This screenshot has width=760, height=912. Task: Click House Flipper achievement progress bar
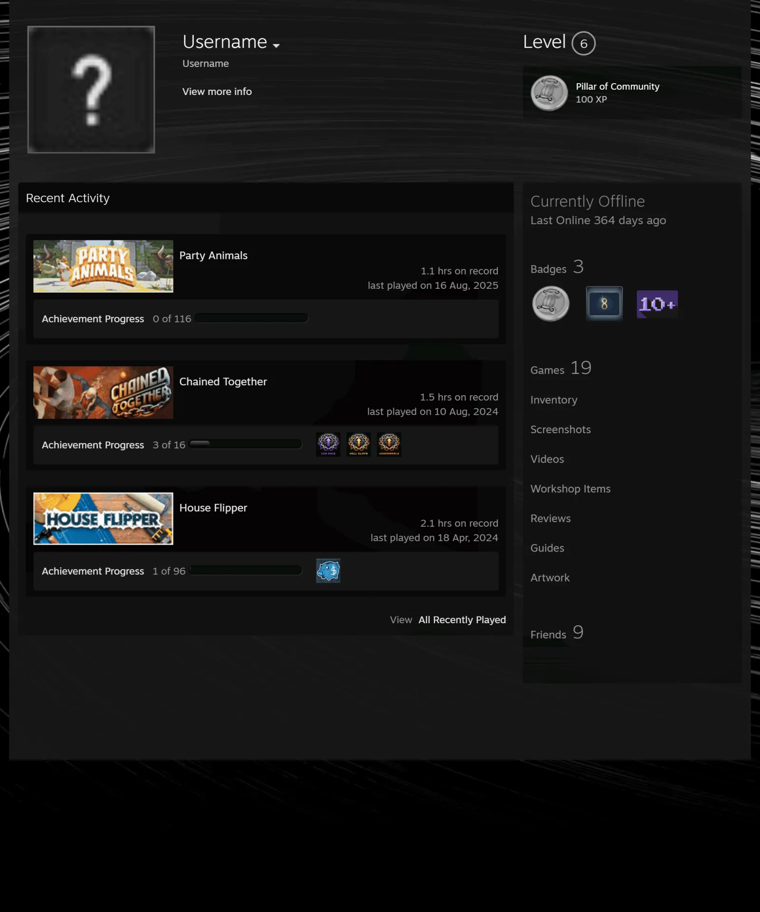(245, 570)
